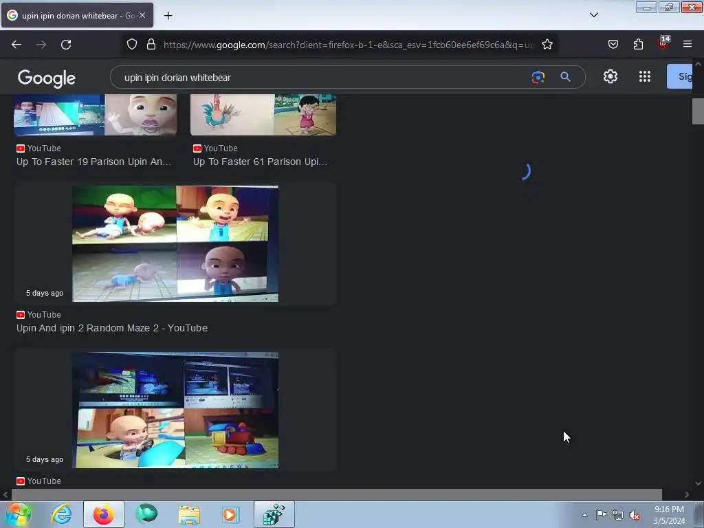This screenshot has width=704, height=528.
Task: Click the Google search magnifier button
Action: [565, 77]
